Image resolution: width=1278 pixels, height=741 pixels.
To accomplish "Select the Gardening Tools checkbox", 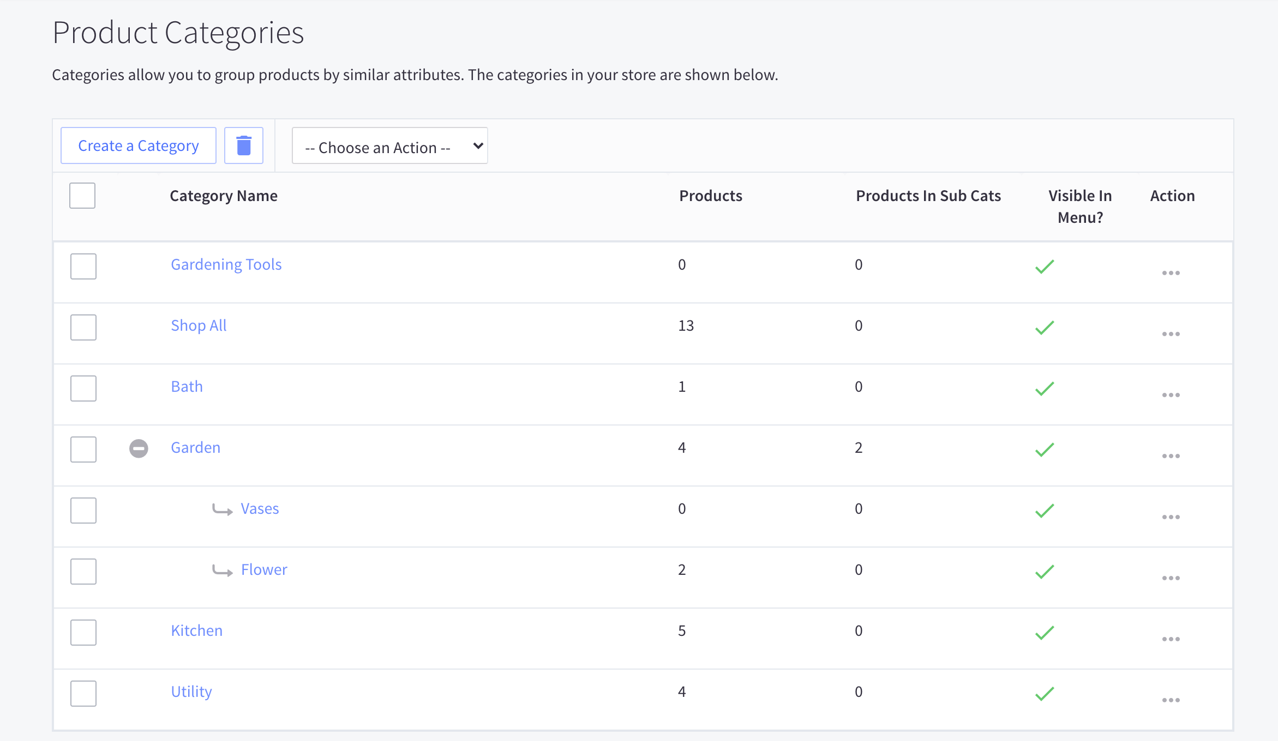I will click(83, 266).
